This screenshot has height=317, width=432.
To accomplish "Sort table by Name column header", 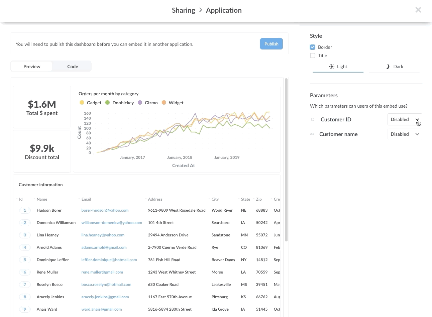I will 42,199.
